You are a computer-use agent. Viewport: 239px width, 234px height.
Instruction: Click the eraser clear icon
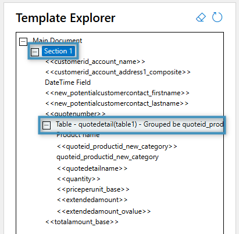[x=201, y=17]
